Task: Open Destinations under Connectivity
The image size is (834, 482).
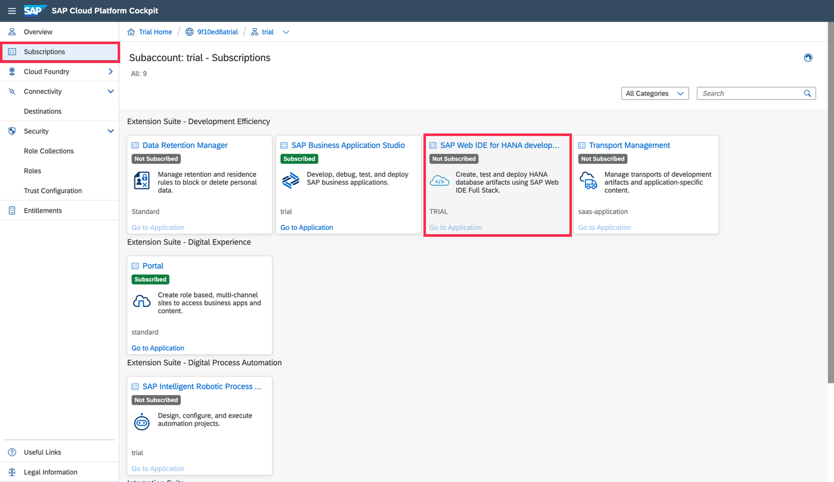Action: tap(60, 111)
